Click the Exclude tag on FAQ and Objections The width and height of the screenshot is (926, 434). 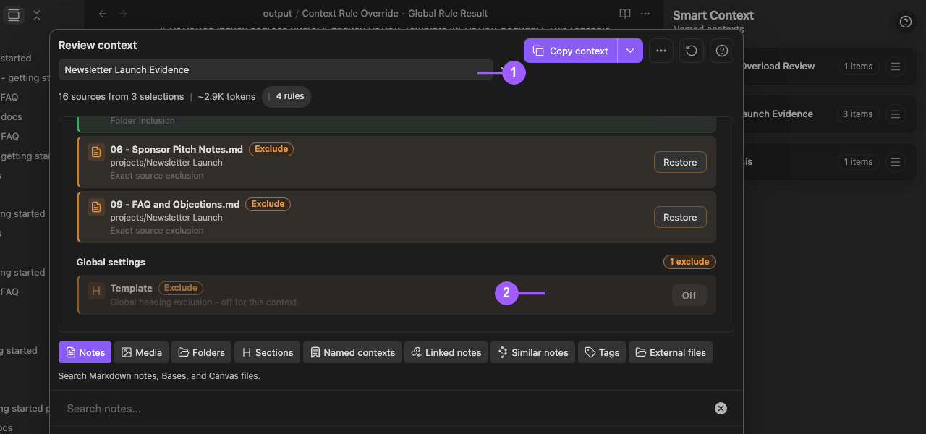(x=268, y=204)
